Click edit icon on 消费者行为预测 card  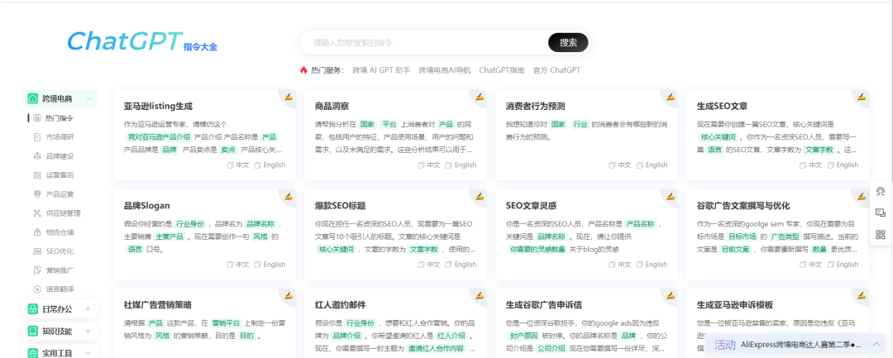coord(671,96)
